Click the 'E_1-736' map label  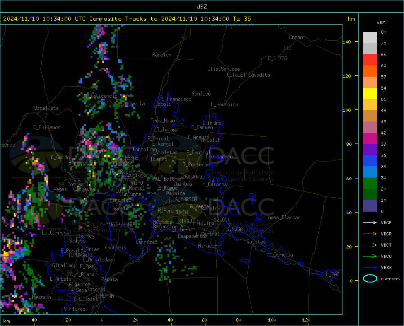point(277,58)
